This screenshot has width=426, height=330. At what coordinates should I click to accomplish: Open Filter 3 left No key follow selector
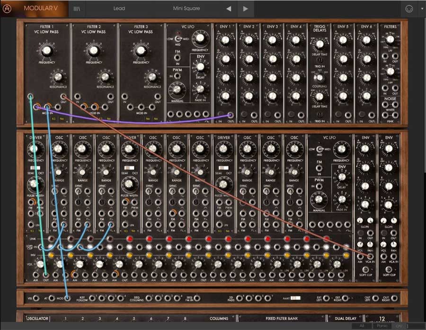(x=148, y=119)
